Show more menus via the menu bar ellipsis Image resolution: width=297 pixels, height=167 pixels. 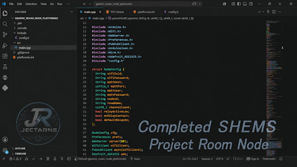69,4
